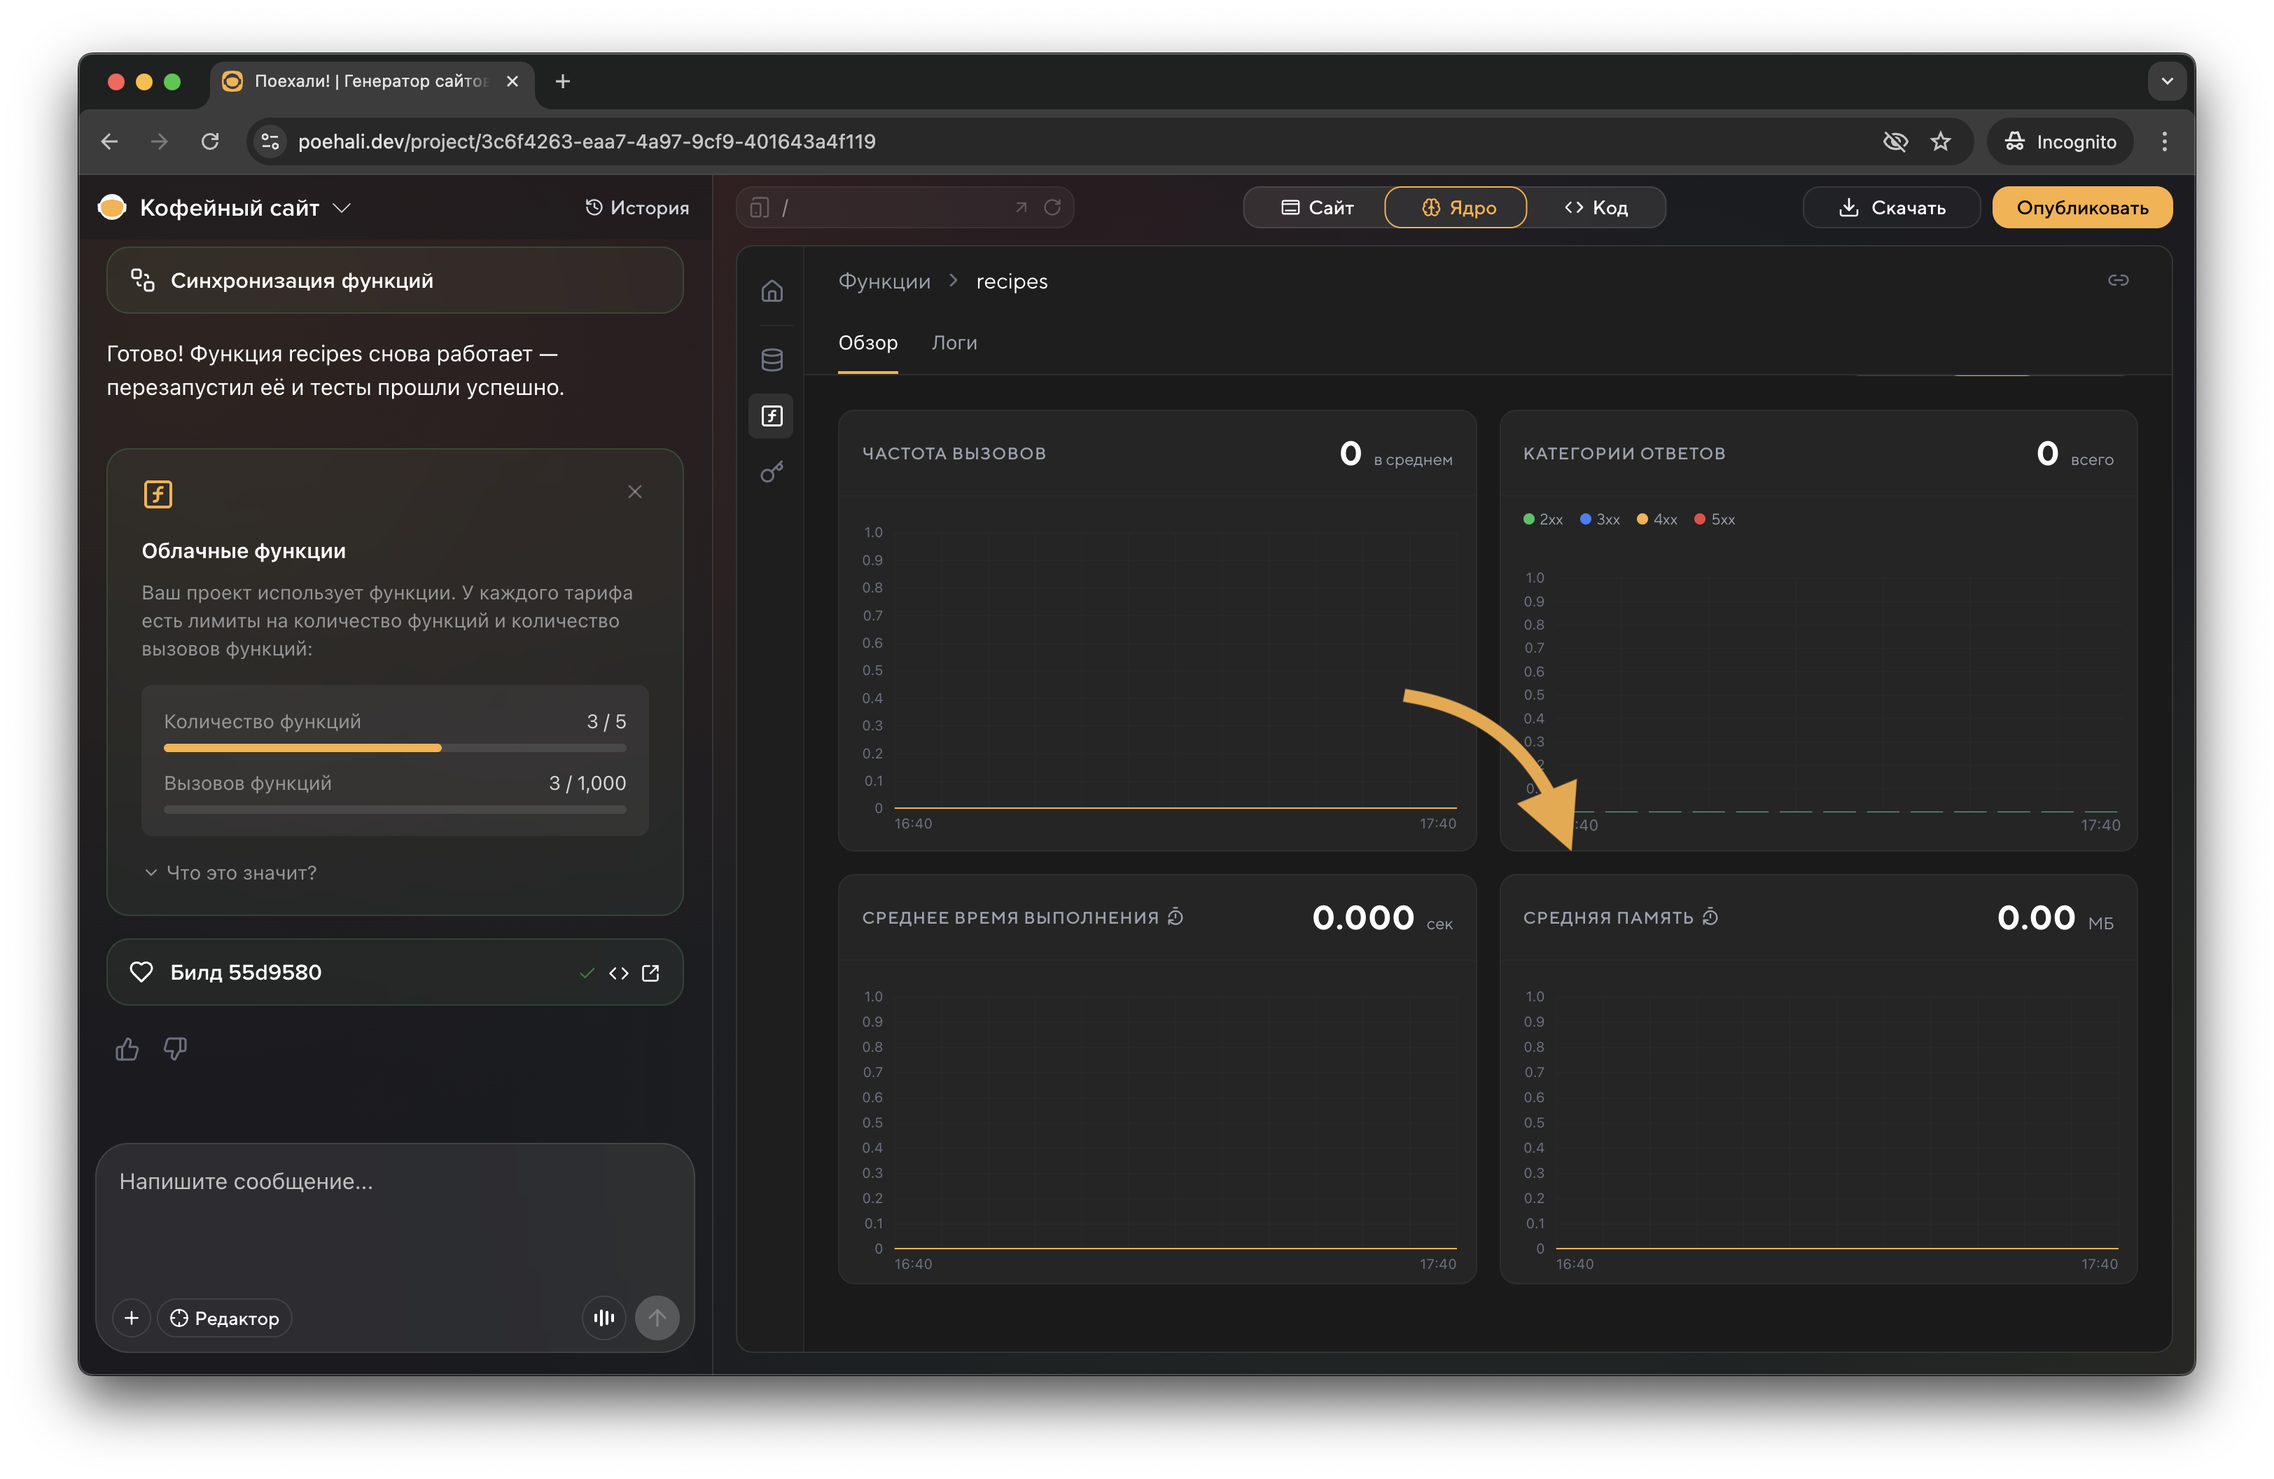Copy link via the chain icon
This screenshot has width=2274, height=1479.
(x=2117, y=280)
